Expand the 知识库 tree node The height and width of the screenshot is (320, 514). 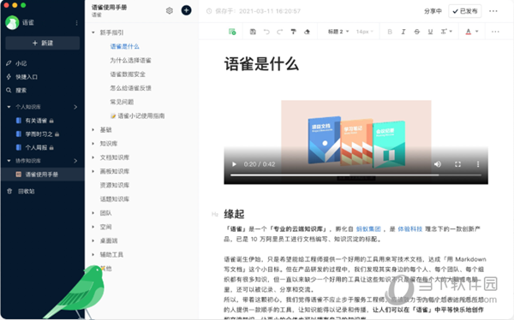[x=93, y=144]
